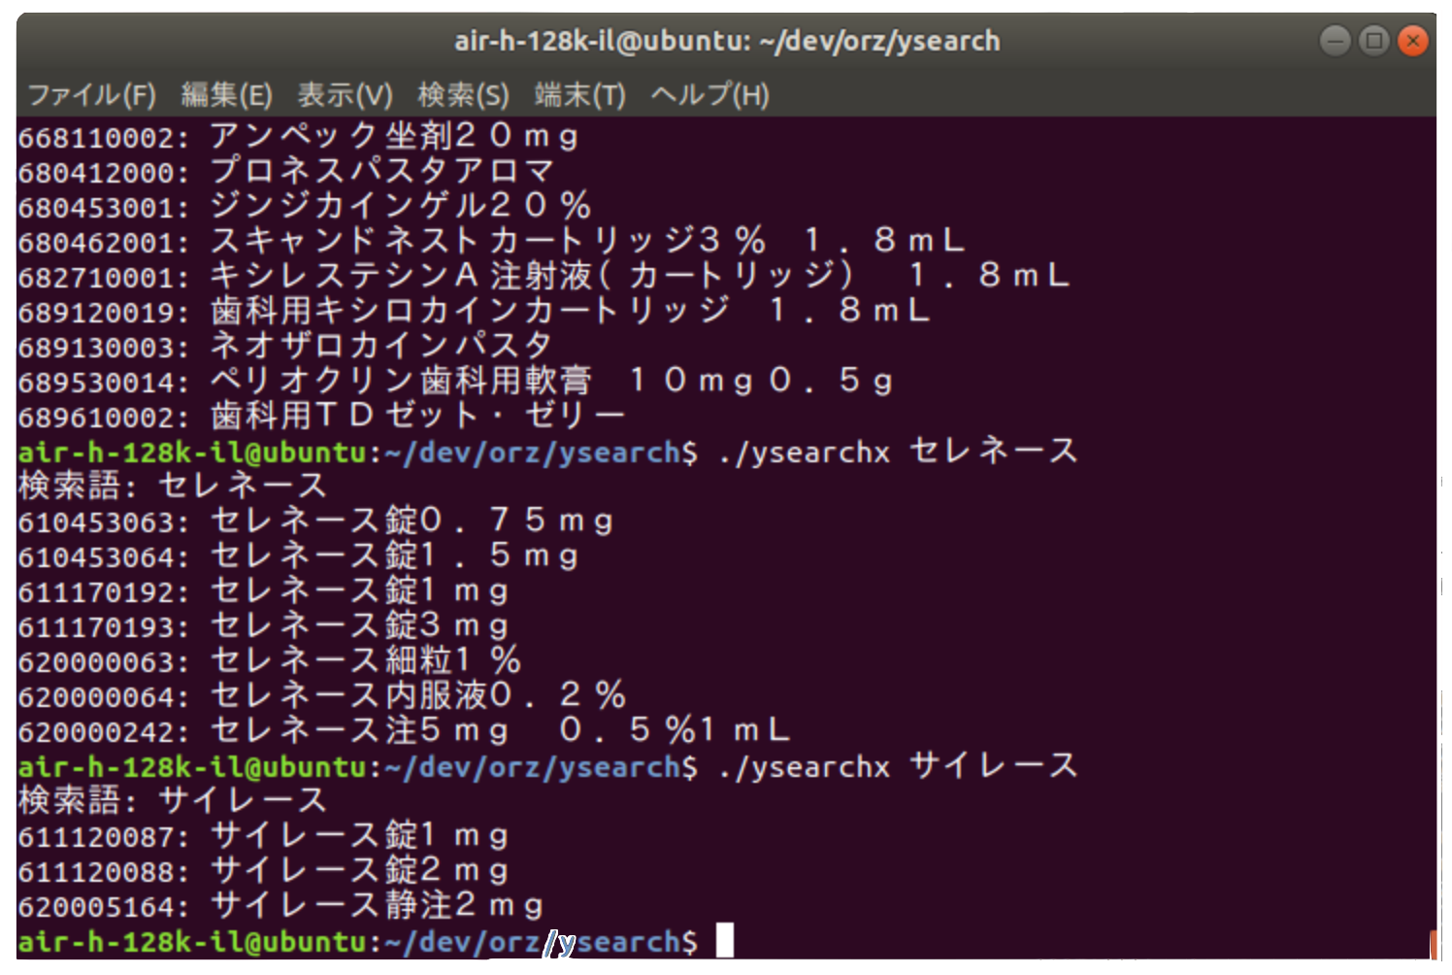Click the block cursor at the last prompt
Screen dimensions: 1452x975
(x=724, y=941)
